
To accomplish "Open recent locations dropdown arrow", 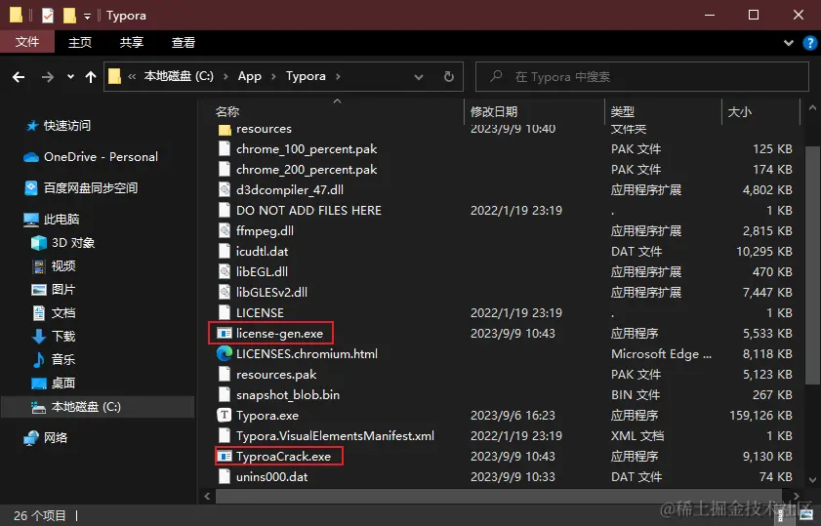I will [x=70, y=77].
